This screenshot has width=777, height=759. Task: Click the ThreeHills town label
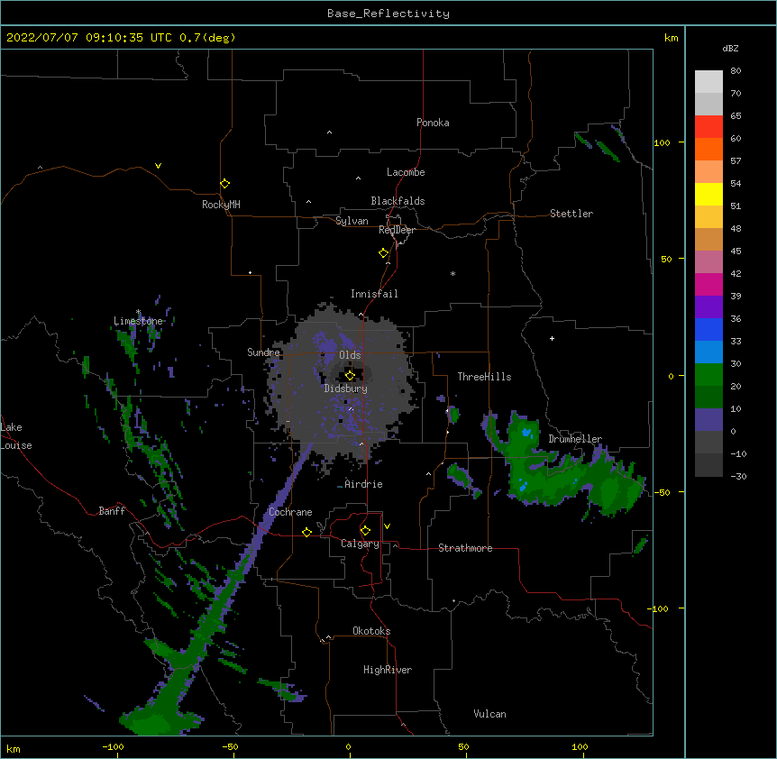(x=484, y=377)
